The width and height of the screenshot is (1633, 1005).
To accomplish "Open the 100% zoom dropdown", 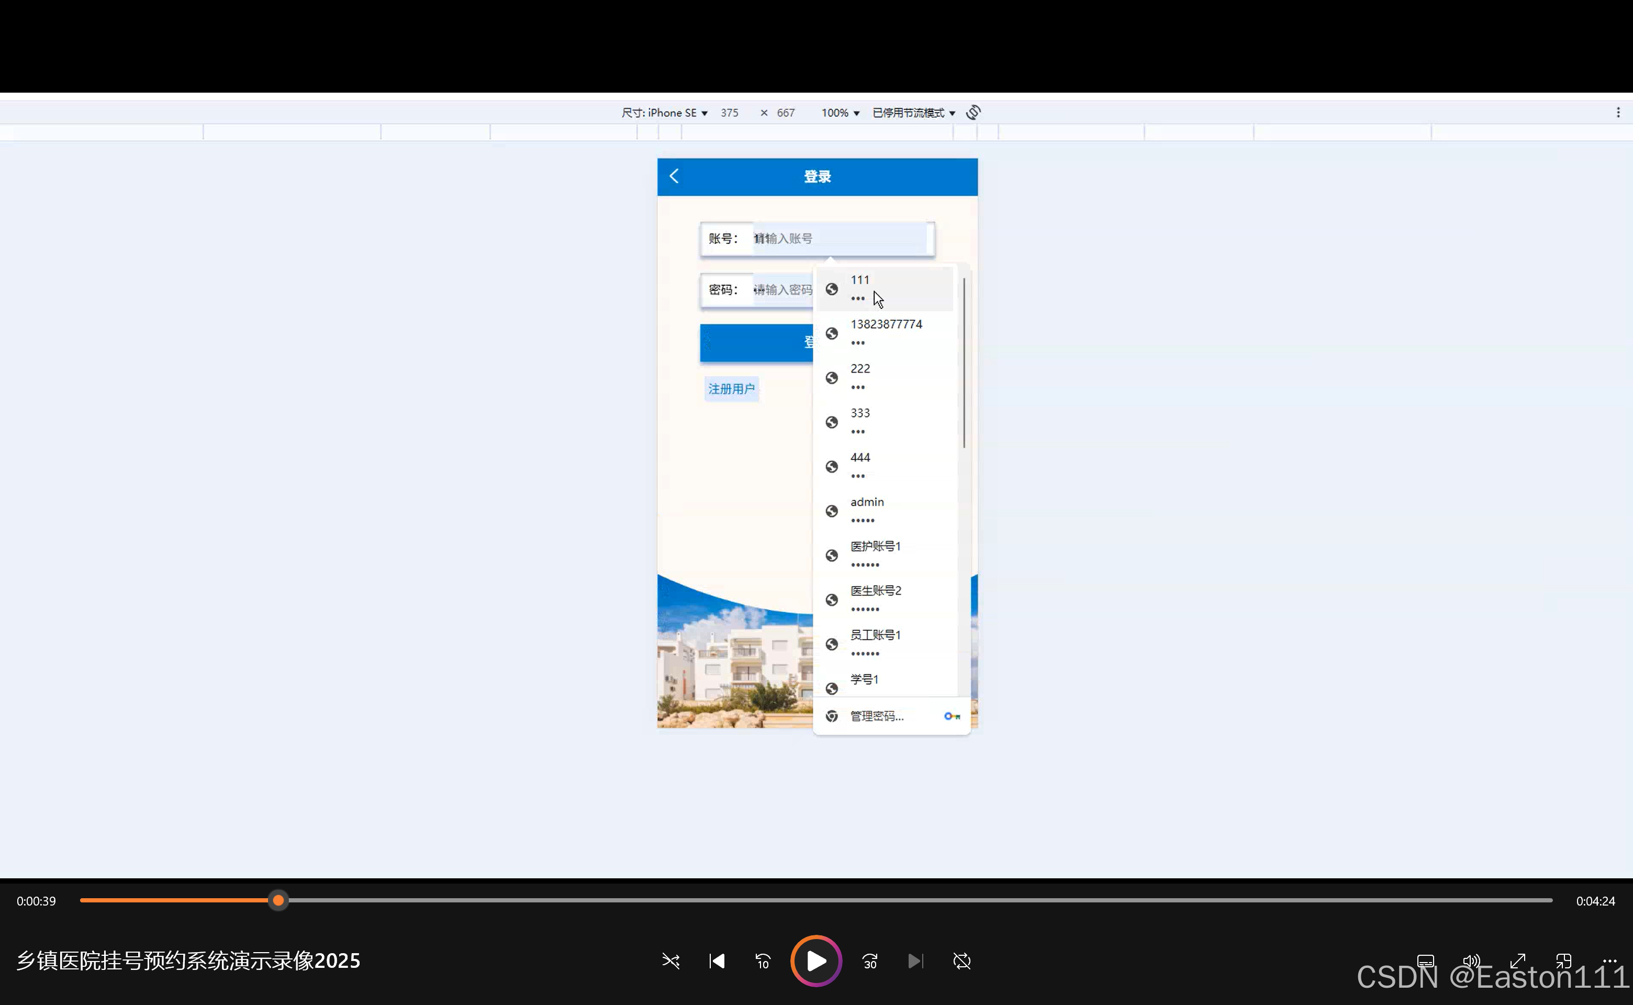I will (x=840, y=113).
